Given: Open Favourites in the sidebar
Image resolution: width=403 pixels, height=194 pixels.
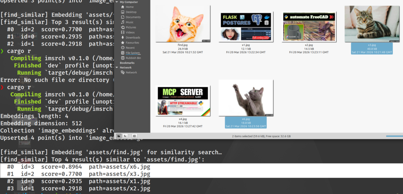Looking at the screenshot, I should [x=132, y=42].
